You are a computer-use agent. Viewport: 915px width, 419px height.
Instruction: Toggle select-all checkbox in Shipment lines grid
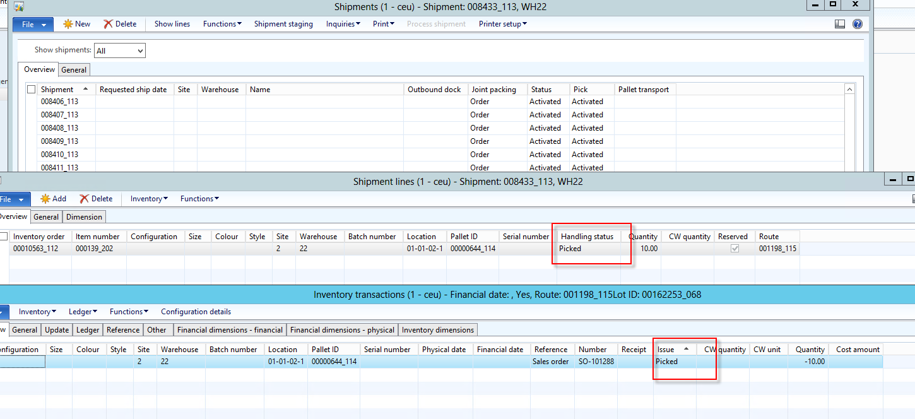(x=4, y=237)
